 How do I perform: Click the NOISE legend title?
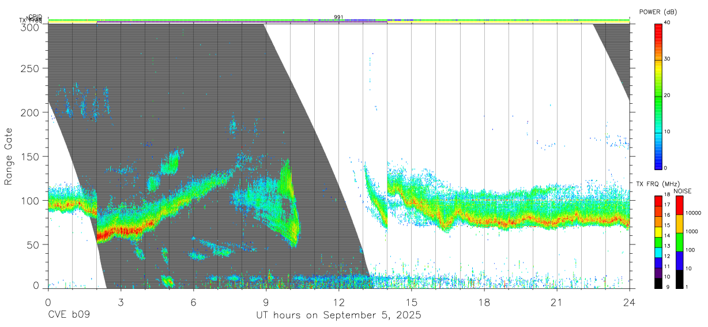coord(682,191)
